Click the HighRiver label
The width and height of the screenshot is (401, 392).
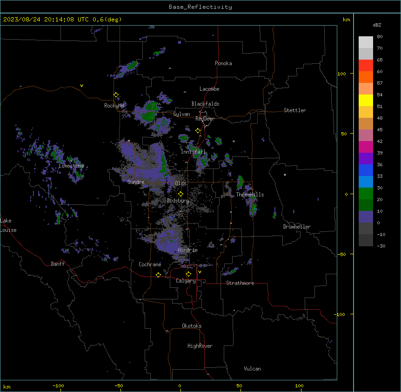[200, 346]
